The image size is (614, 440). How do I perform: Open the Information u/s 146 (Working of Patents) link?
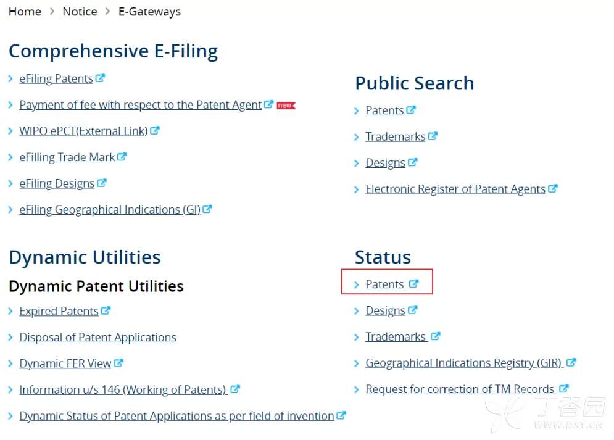coord(123,389)
